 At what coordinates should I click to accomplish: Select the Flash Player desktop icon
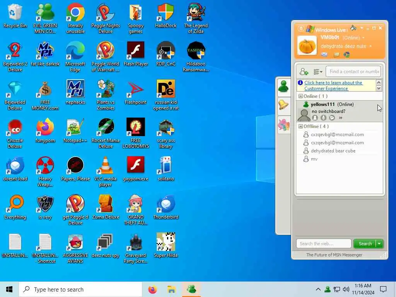coord(136,54)
